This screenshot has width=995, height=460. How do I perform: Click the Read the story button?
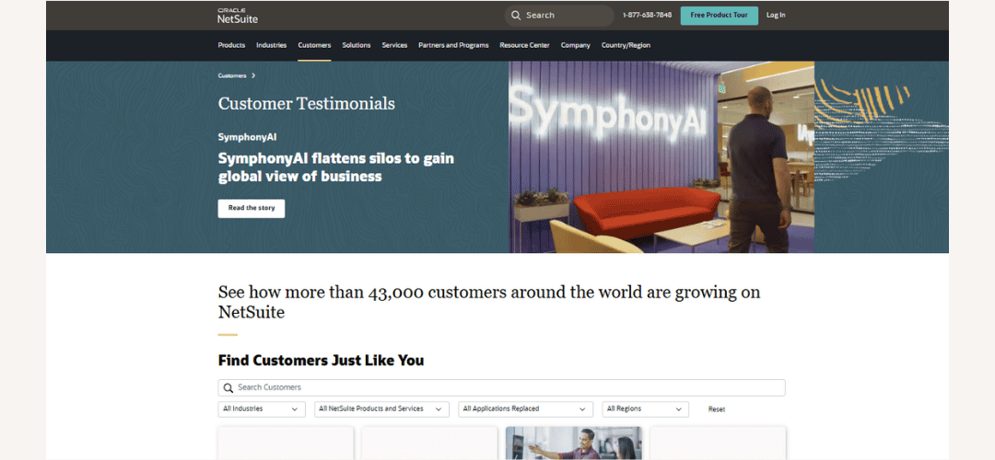tap(252, 209)
